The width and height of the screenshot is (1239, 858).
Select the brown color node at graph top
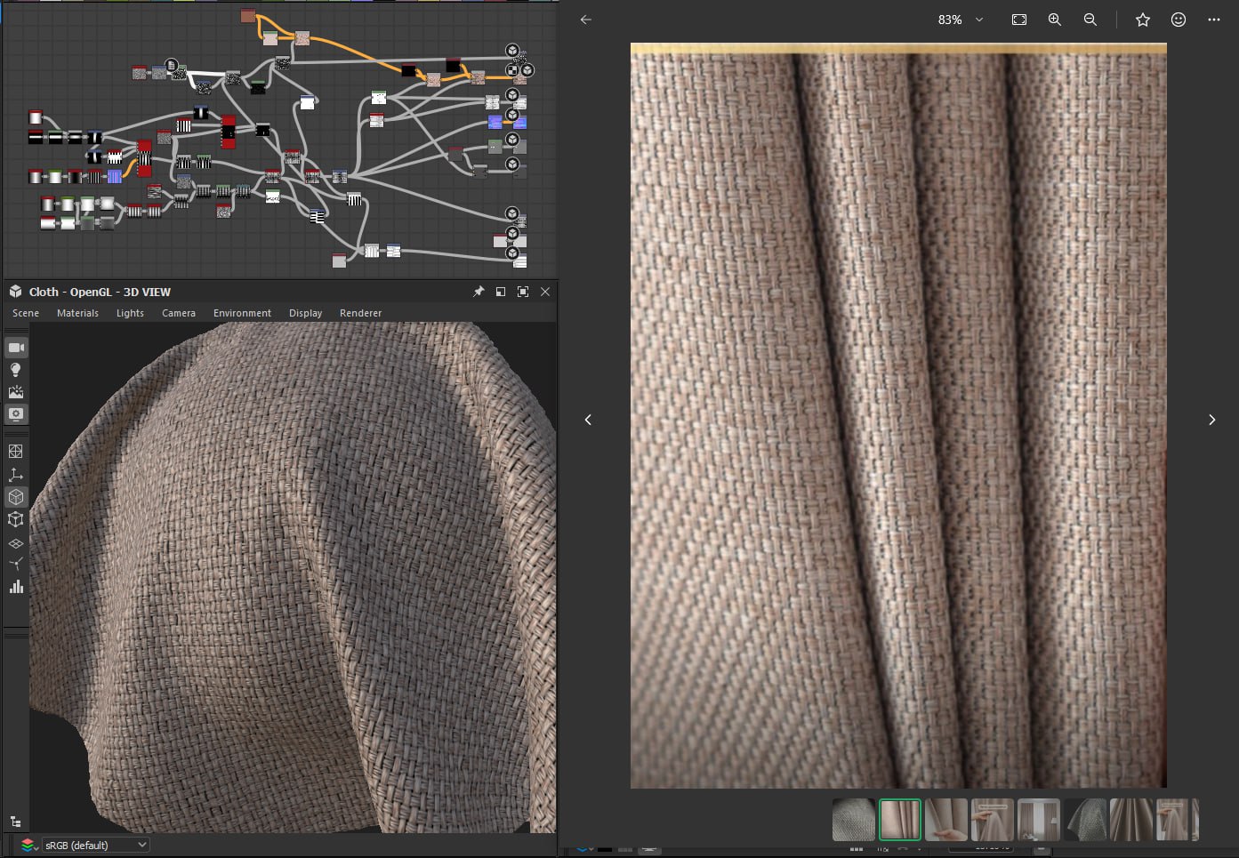tap(248, 16)
